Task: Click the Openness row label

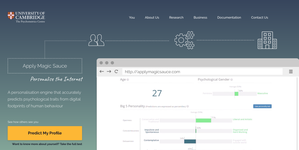Action: coord(127,120)
